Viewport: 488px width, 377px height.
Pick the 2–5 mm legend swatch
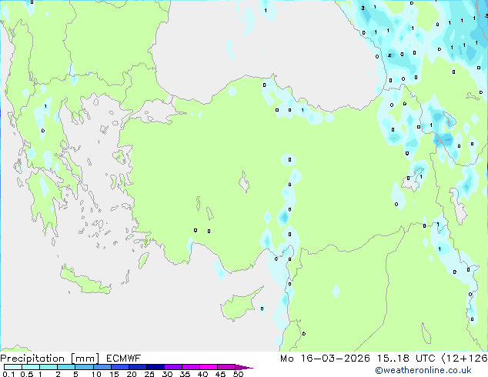click(66, 367)
